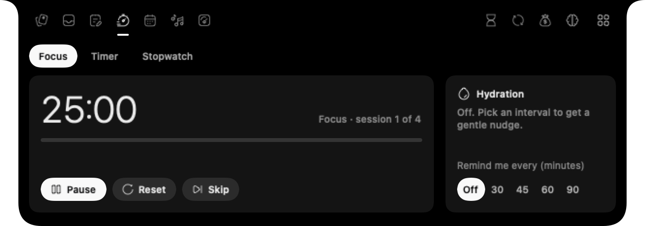645x226 pixels.
Task: Open the photo cards icon in top bar
Action: tap(42, 21)
